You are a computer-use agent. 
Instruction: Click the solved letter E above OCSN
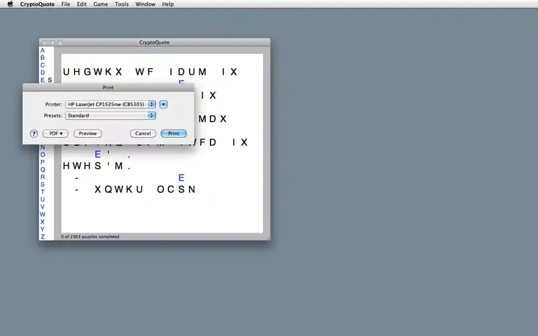point(182,178)
